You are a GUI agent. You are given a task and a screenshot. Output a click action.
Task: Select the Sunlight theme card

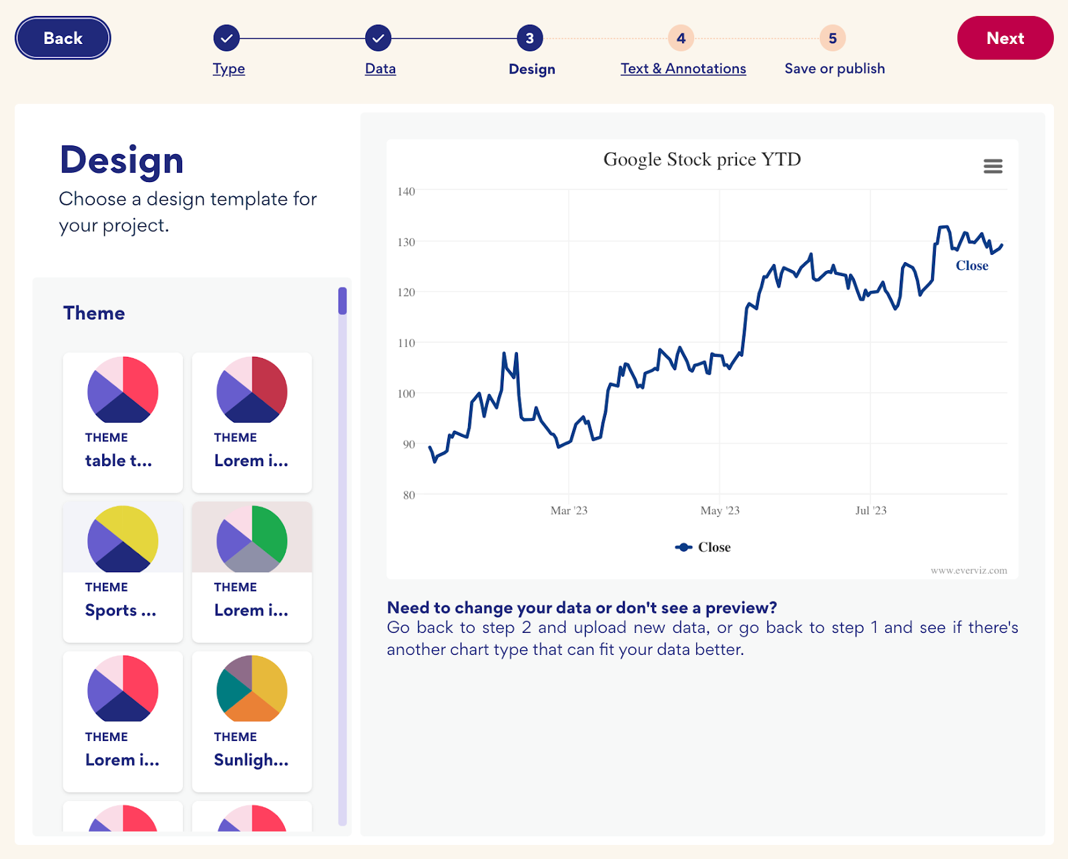pos(252,722)
